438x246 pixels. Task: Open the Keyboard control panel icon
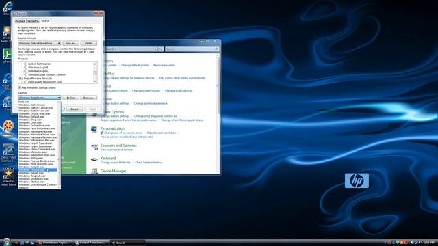(x=94, y=159)
